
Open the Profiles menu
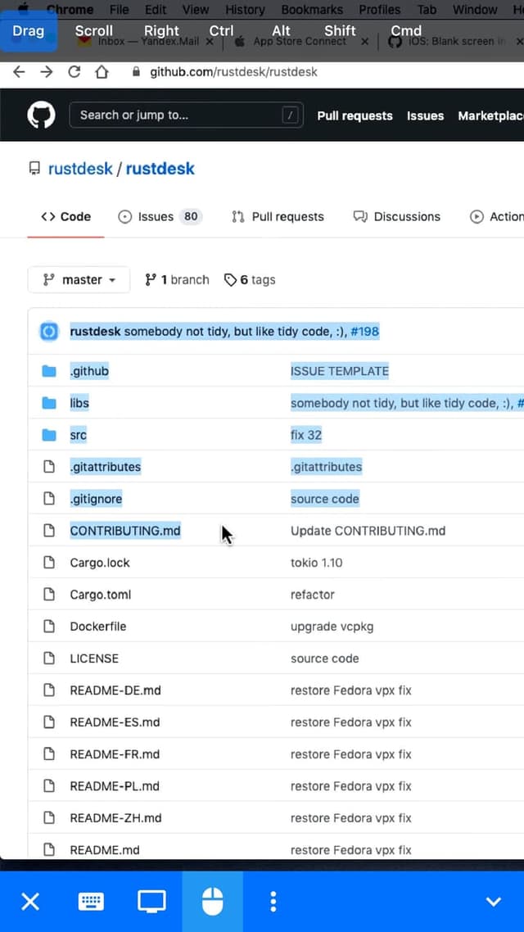(x=380, y=10)
